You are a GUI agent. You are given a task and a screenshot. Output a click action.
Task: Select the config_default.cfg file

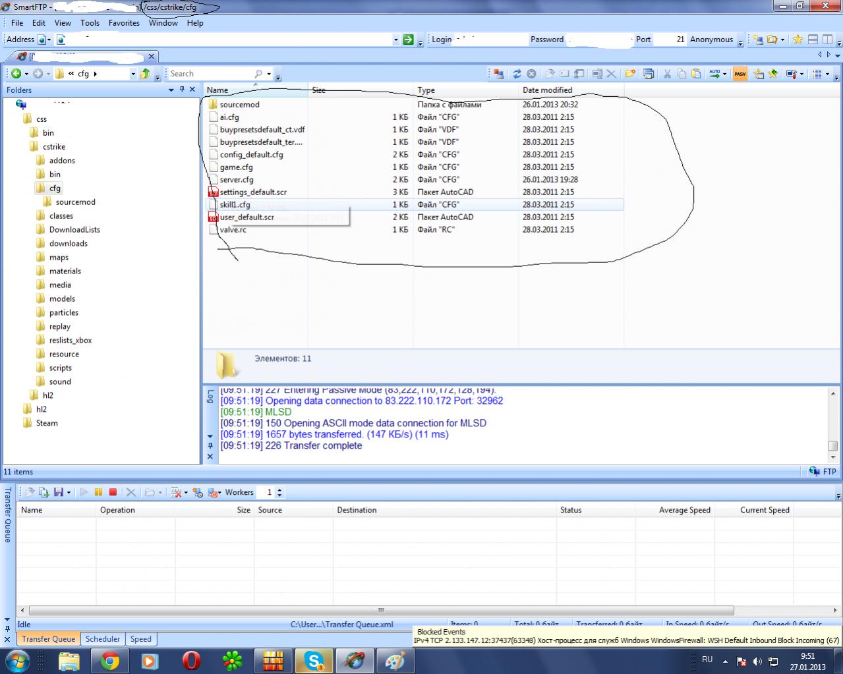[x=251, y=155]
